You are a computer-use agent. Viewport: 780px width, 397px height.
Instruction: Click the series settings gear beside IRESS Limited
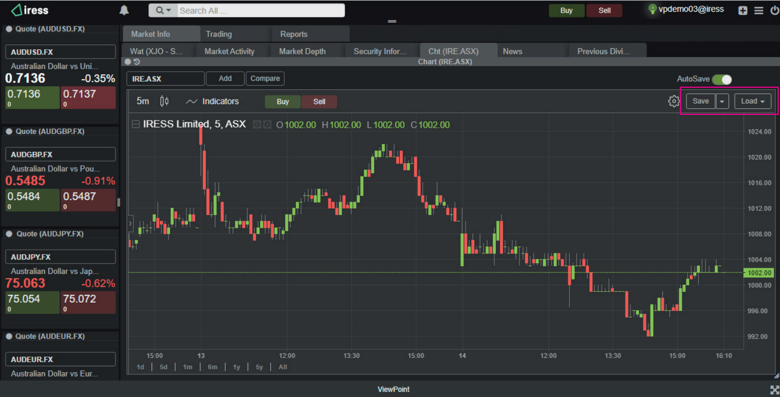pos(267,125)
